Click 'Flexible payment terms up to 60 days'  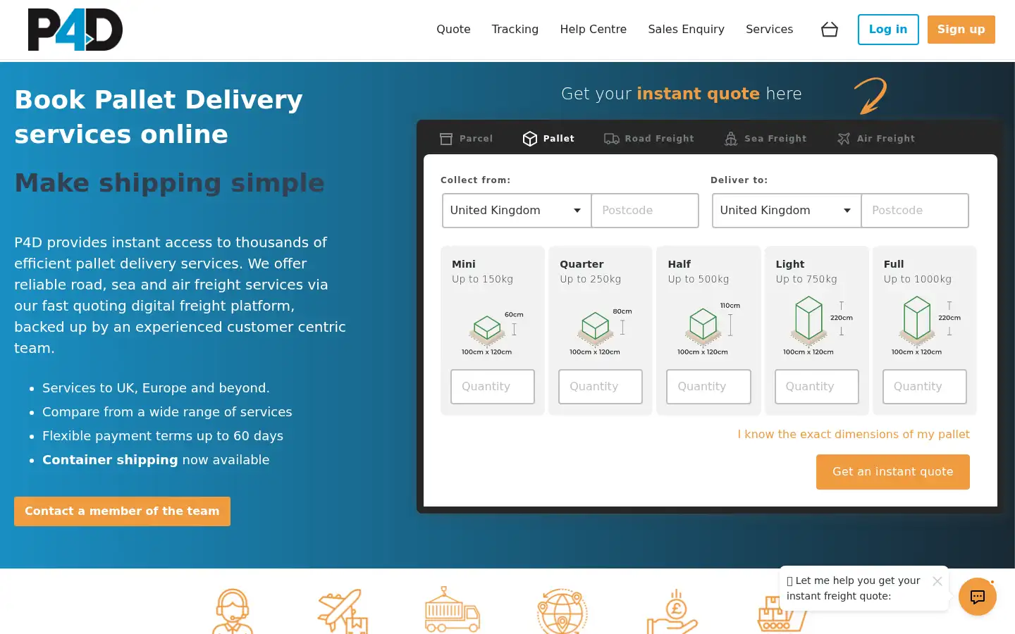(x=163, y=436)
